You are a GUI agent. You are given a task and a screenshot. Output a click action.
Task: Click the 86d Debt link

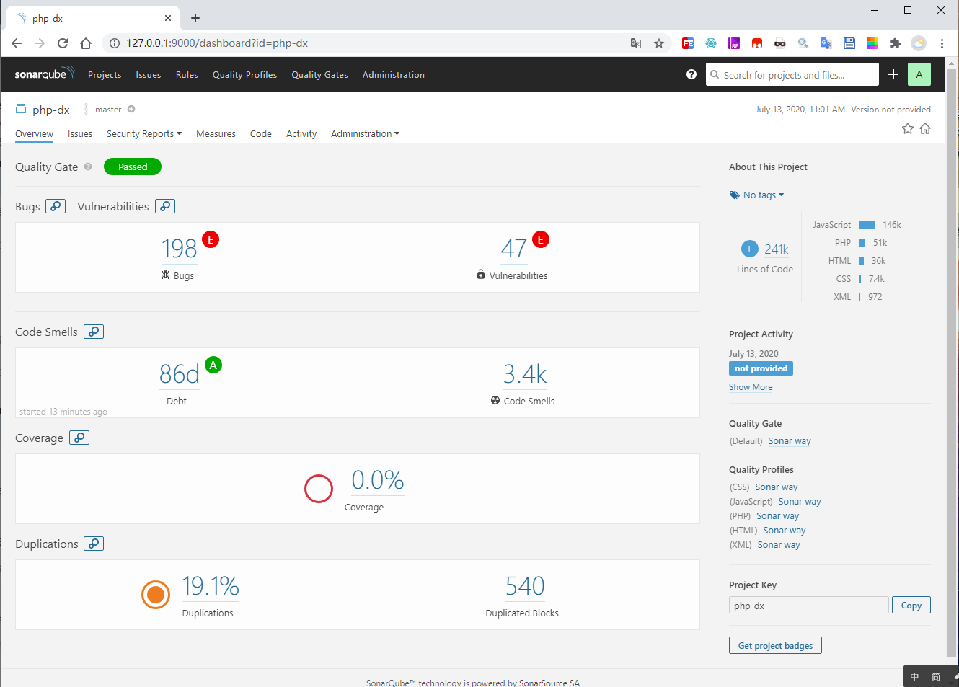[x=179, y=374]
